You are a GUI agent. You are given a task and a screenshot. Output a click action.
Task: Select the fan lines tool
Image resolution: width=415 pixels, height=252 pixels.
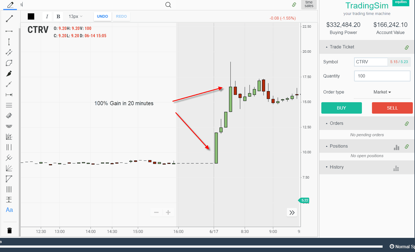click(x=9, y=168)
